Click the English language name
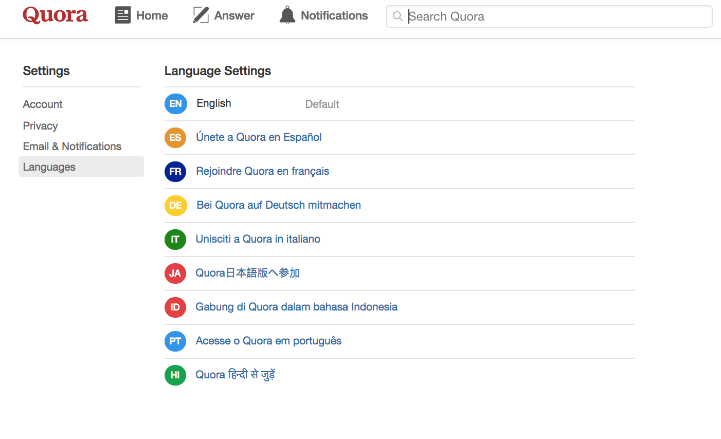 coord(214,103)
